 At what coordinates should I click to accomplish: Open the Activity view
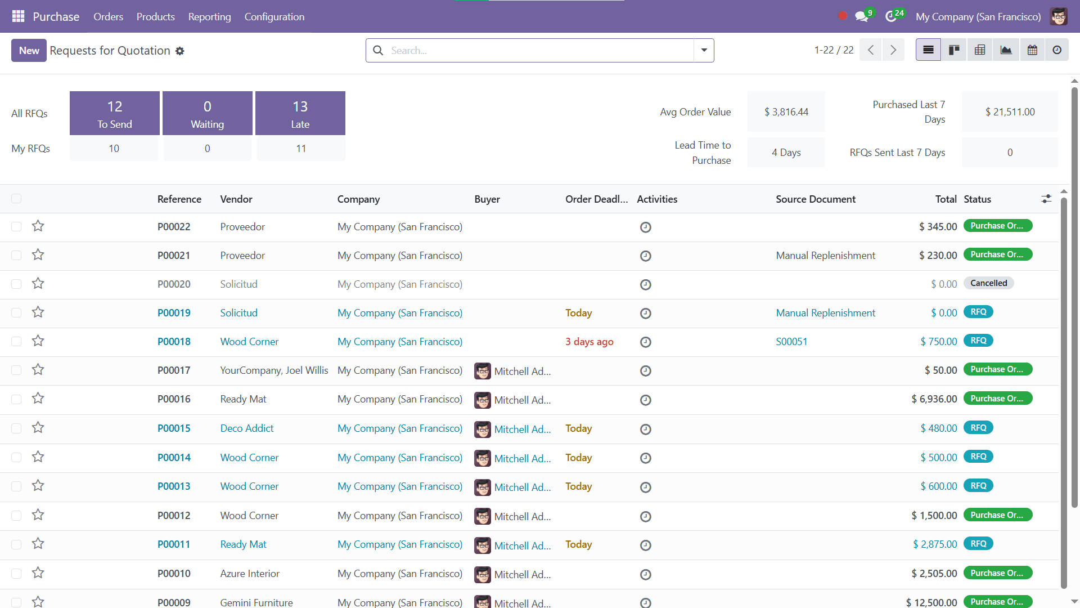tap(1057, 50)
